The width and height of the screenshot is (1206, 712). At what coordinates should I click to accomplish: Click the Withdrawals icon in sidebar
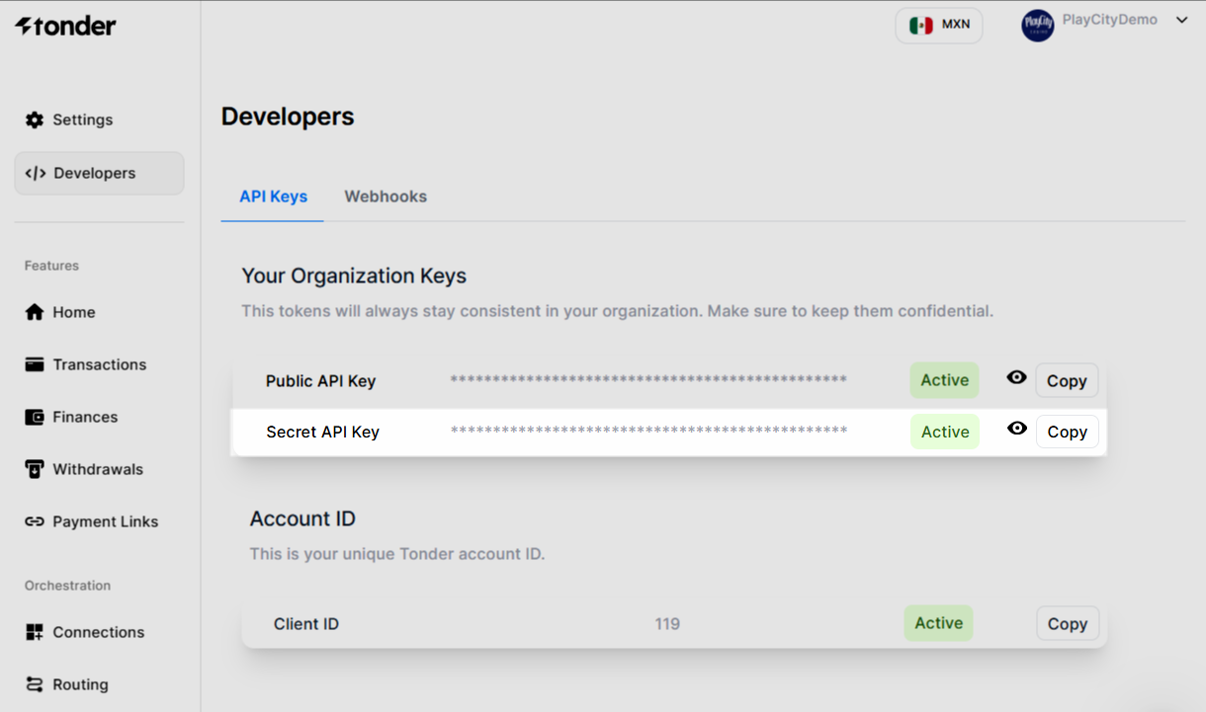click(35, 469)
